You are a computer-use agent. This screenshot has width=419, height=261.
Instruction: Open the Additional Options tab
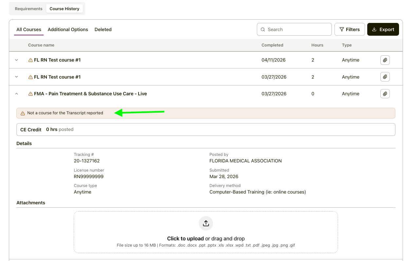click(x=68, y=29)
